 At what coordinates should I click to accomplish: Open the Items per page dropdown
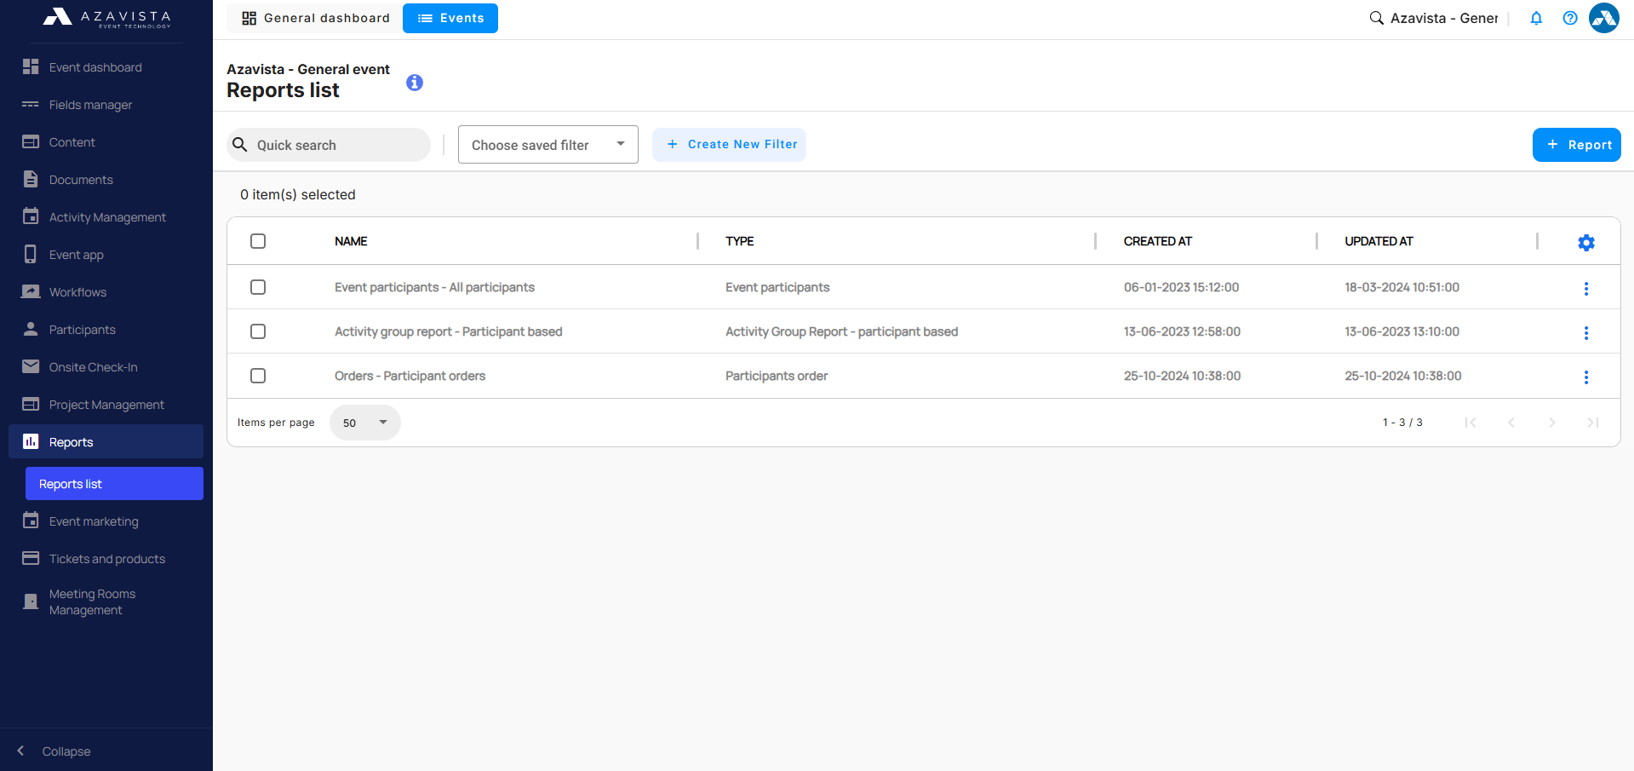365,423
